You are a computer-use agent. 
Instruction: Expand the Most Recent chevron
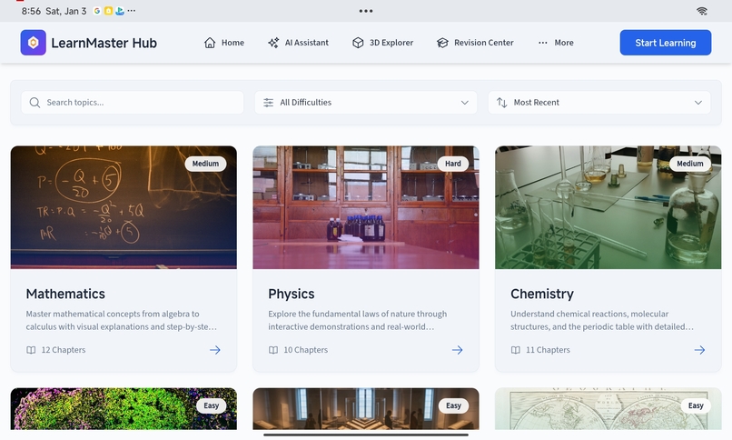pyautogui.click(x=697, y=103)
